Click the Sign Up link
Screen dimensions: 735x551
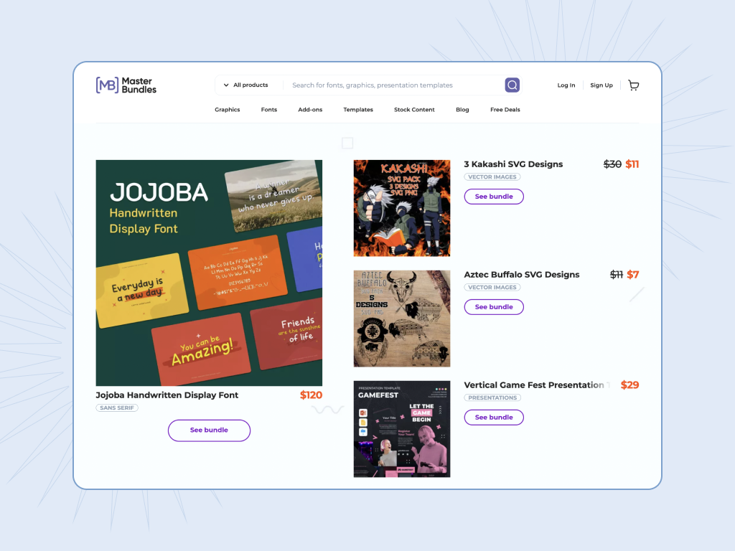click(x=601, y=85)
